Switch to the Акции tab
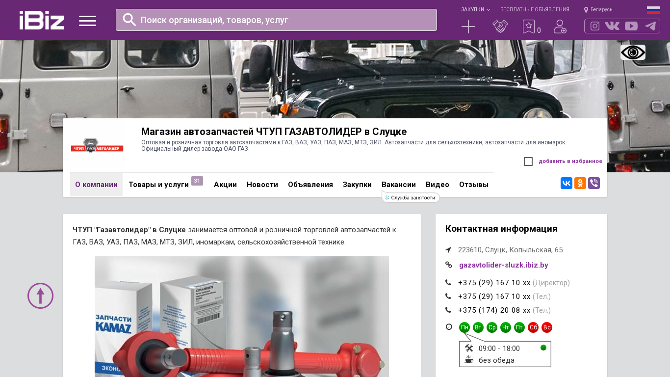Image resolution: width=670 pixels, height=377 pixels. pos(225,185)
